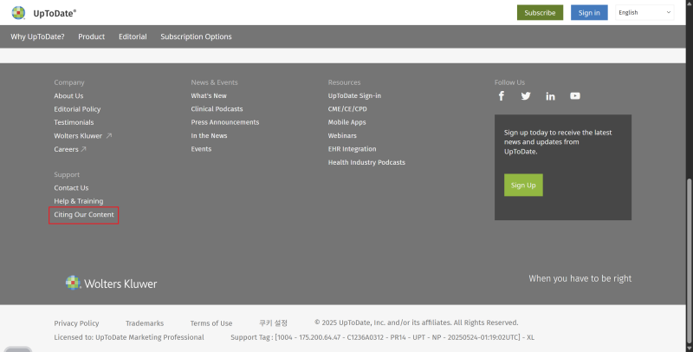Click the "When you have to be right" tagline
Image resolution: width=693 pixels, height=352 pixels.
580,278
